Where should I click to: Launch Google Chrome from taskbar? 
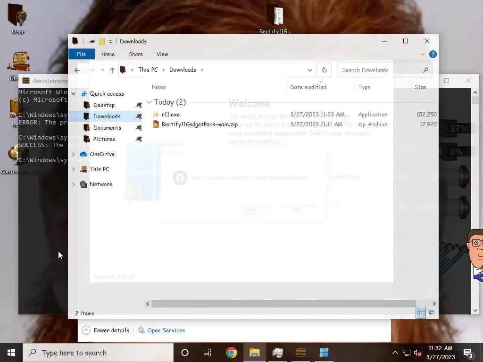(231, 353)
